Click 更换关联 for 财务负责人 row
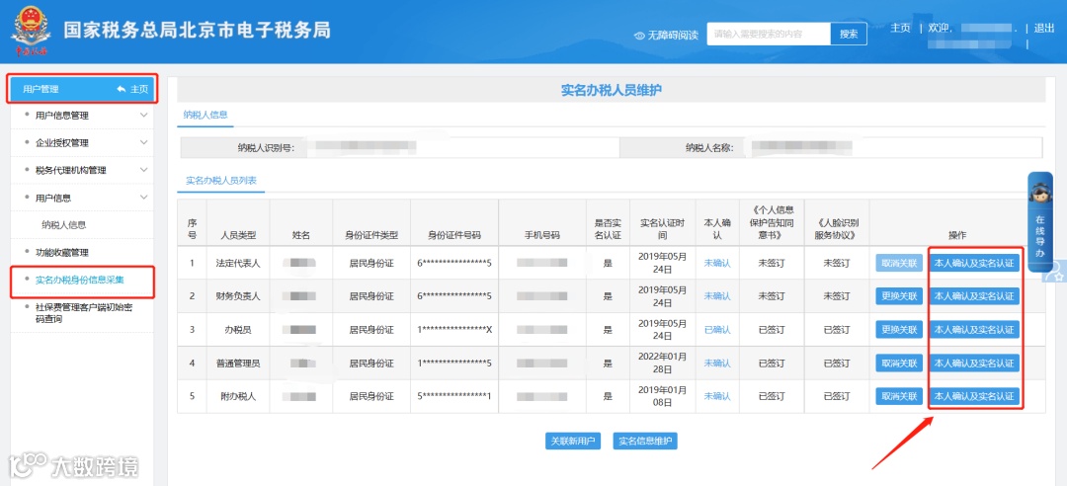1067x486 pixels. click(899, 296)
